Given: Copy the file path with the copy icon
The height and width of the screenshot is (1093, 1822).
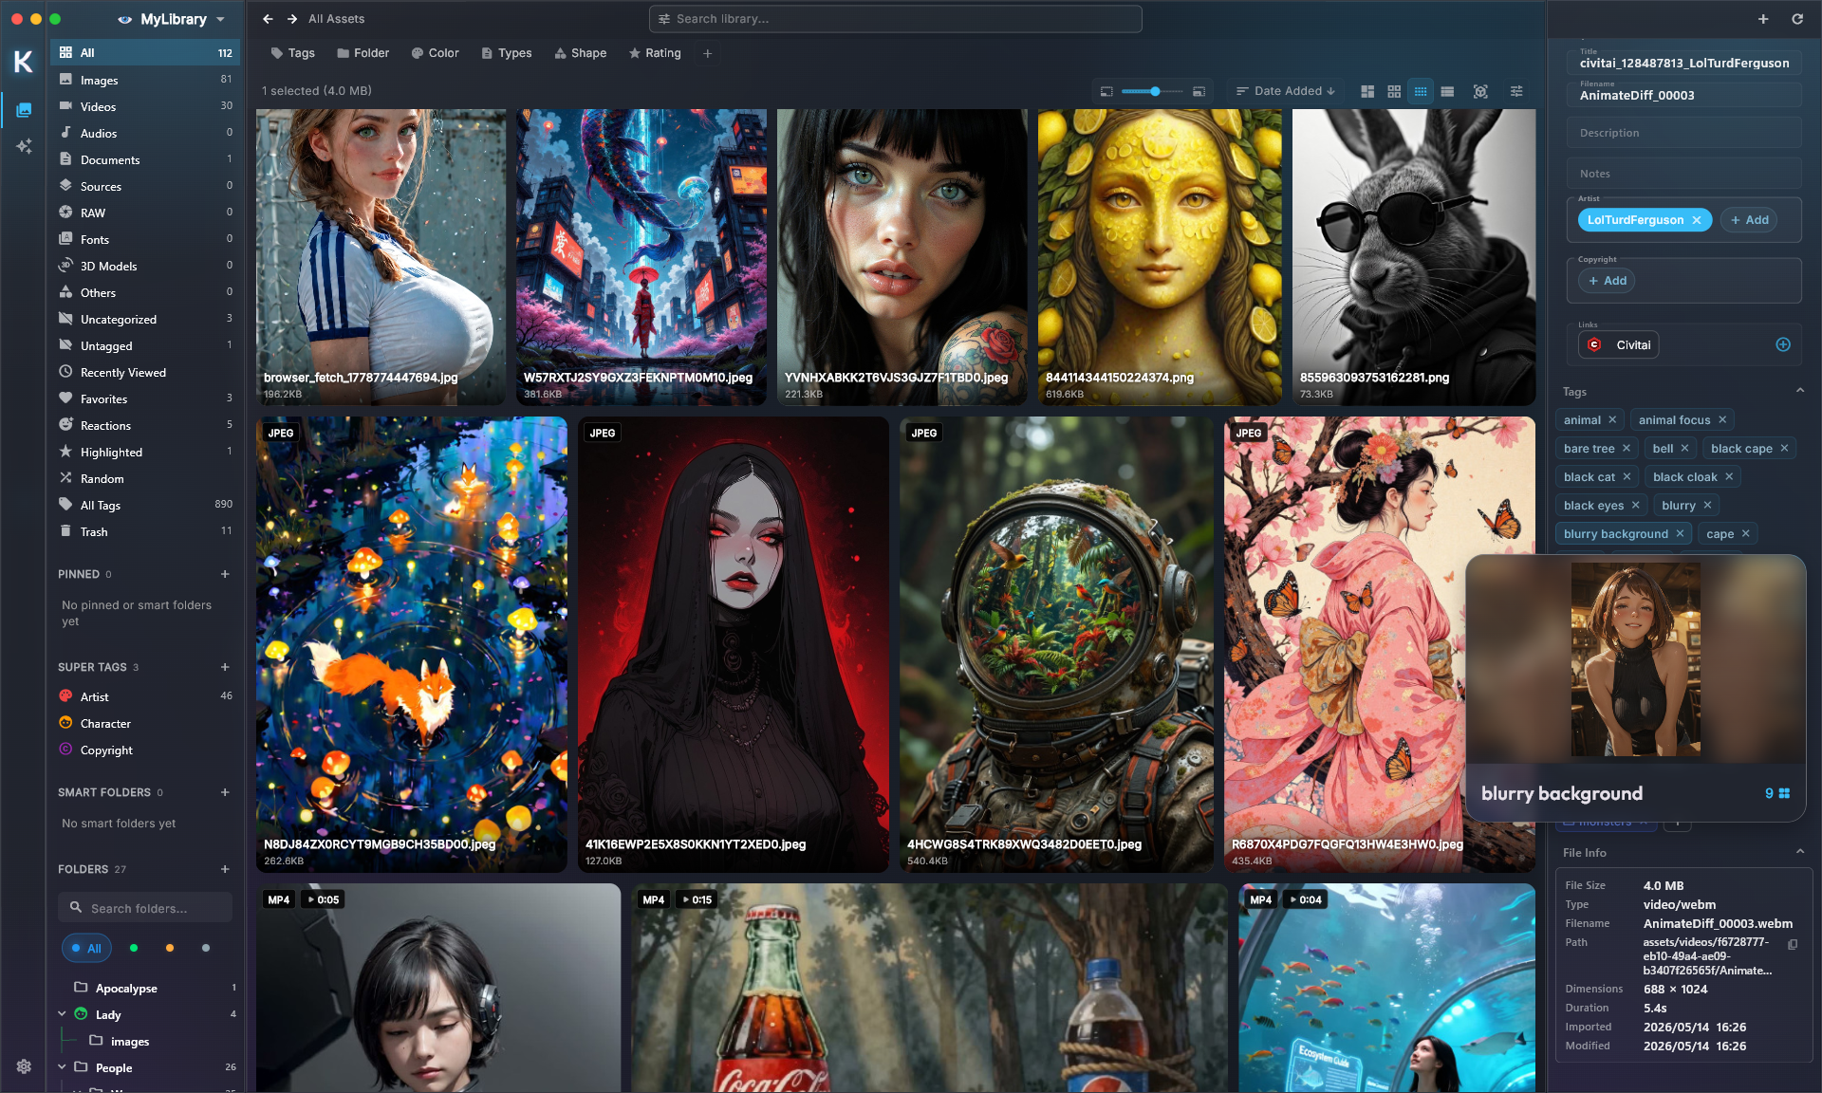Looking at the screenshot, I should [x=1793, y=944].
